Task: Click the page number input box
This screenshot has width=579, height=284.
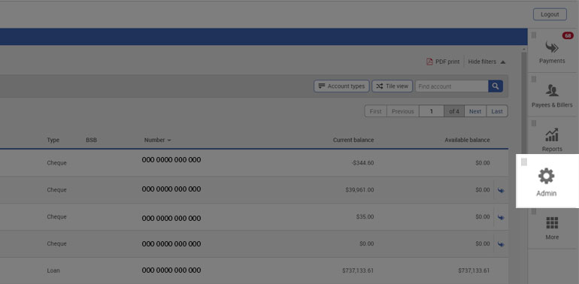Action: click(432, 111)
